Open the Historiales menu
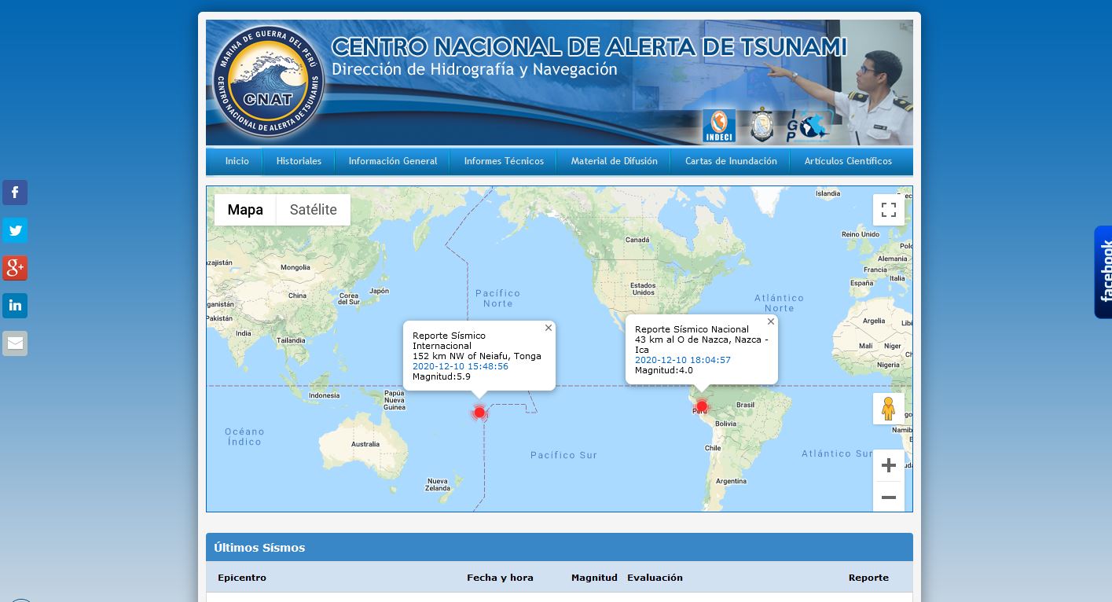The image size is (1112, 602). (299, 161)
